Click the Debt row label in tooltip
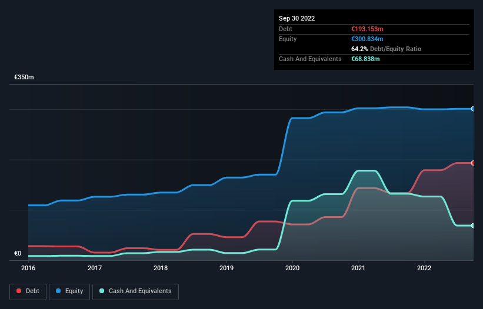This screenshot has height=309, width=483. pyautogui.click(x=285, y=29)
